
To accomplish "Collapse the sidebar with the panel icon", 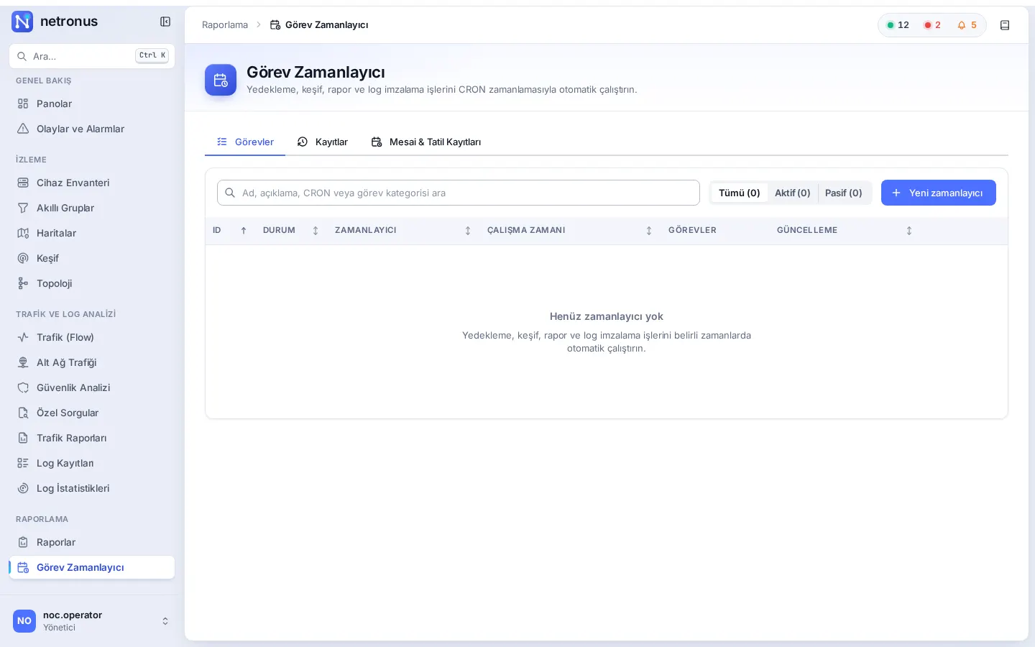I will (x=165, y=22).
